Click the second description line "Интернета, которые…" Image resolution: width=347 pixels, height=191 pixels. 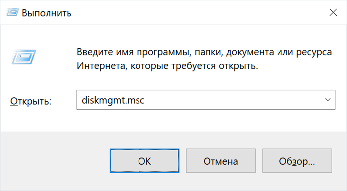(x=167, y=66)
